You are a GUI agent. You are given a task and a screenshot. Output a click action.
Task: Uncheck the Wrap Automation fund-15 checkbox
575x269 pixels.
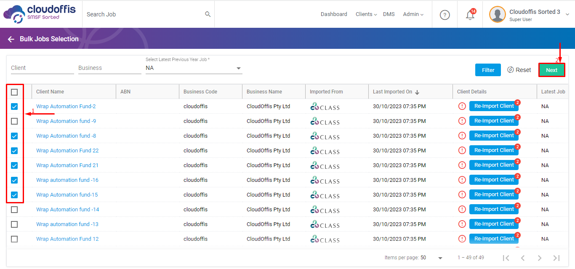tap(14, 195)
